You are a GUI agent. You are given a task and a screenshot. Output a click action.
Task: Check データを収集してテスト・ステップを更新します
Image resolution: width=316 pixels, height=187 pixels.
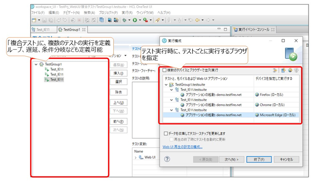click(x=166, y=133)
